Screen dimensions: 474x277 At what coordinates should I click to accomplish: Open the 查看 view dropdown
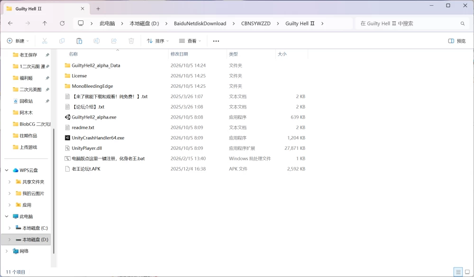190,41
